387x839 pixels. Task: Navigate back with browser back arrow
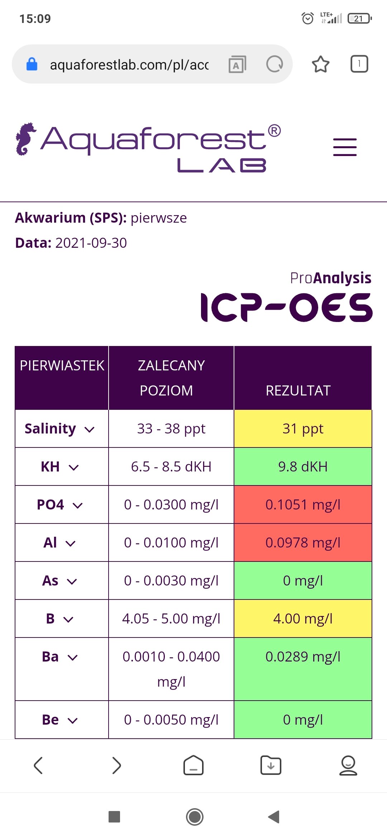pos(38,765)
